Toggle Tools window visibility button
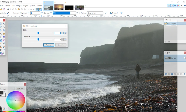 click(x=169, y=6)
